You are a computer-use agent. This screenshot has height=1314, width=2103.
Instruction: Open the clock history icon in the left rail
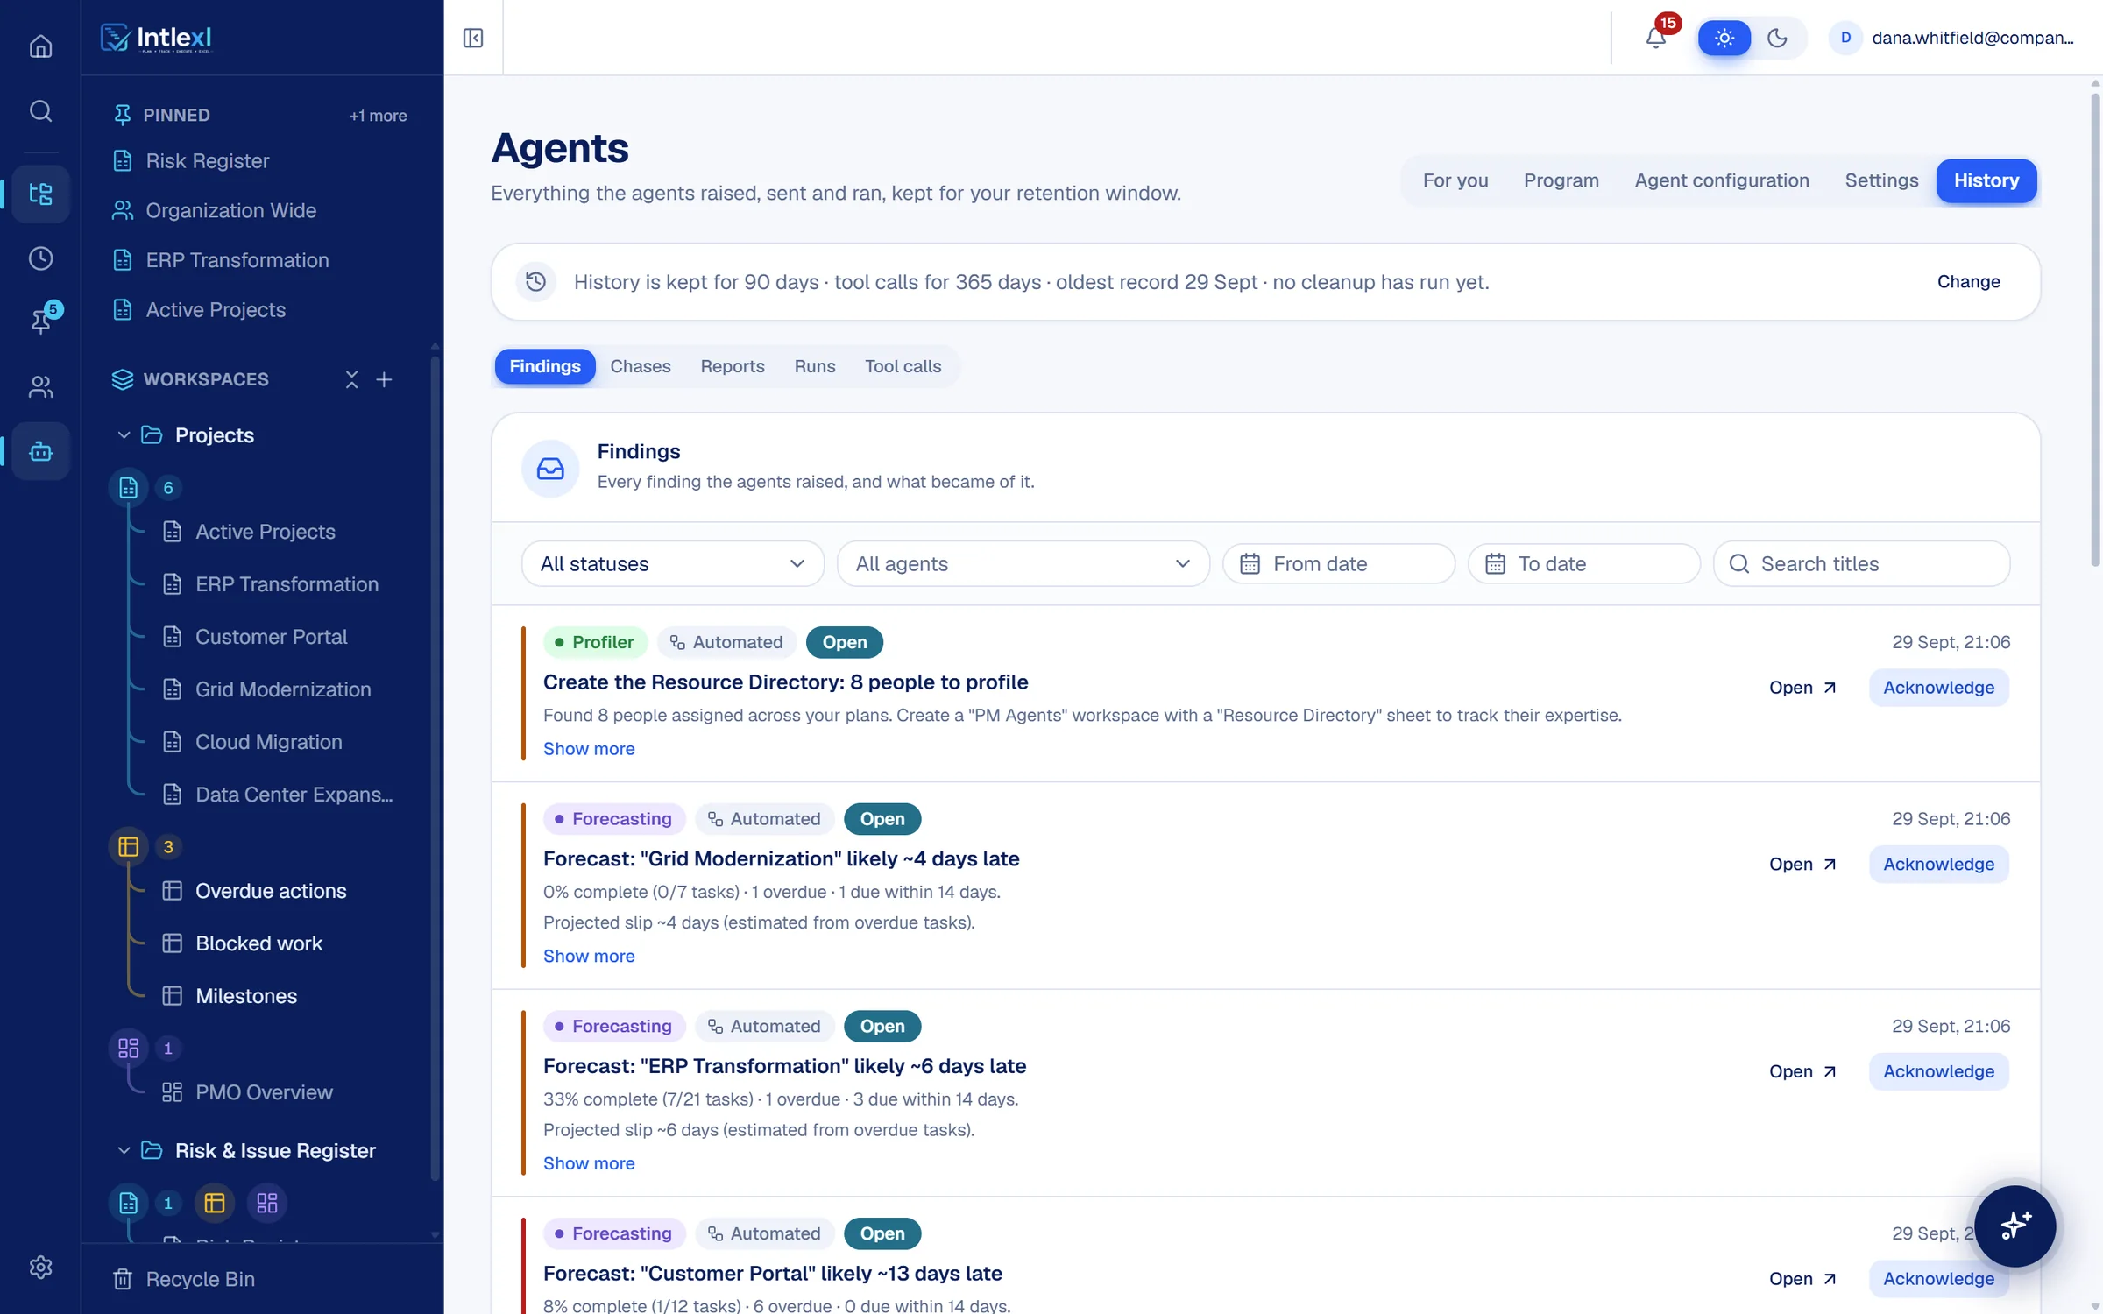click(x=40, y=258)
